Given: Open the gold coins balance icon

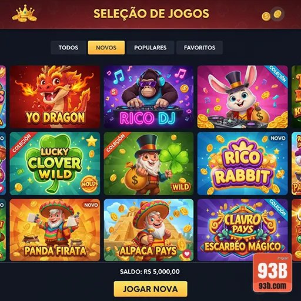Looking at the screenshot, I should 273,15.
